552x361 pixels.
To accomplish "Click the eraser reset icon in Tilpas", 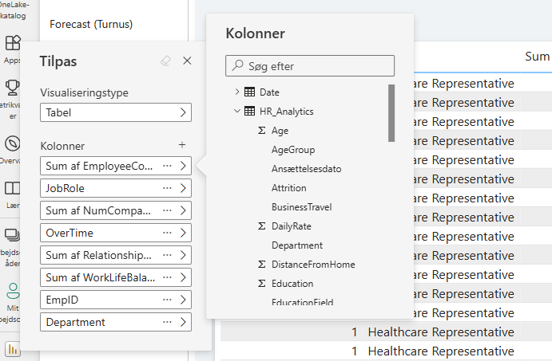I will coord(166,61).
